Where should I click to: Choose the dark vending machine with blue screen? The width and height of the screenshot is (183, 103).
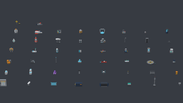[167, 31]
